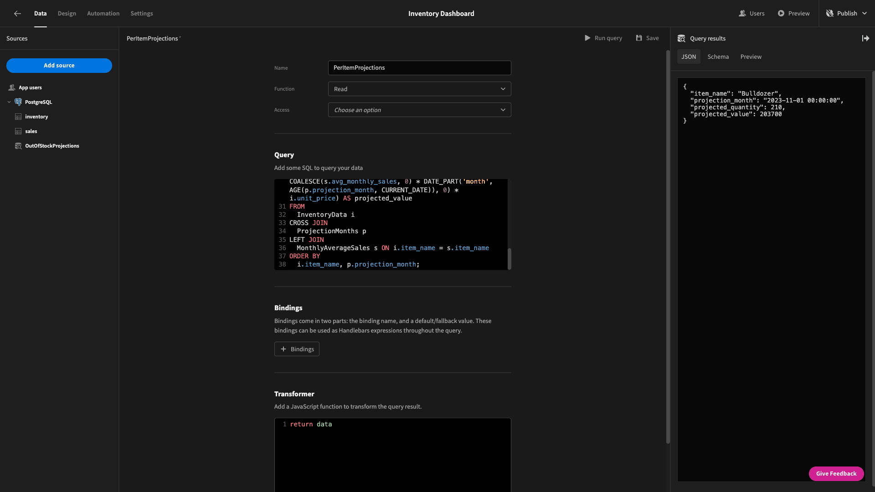Select the inventory table row
Image resolution: width=875 pixels, height=492 pixels.
59,117
